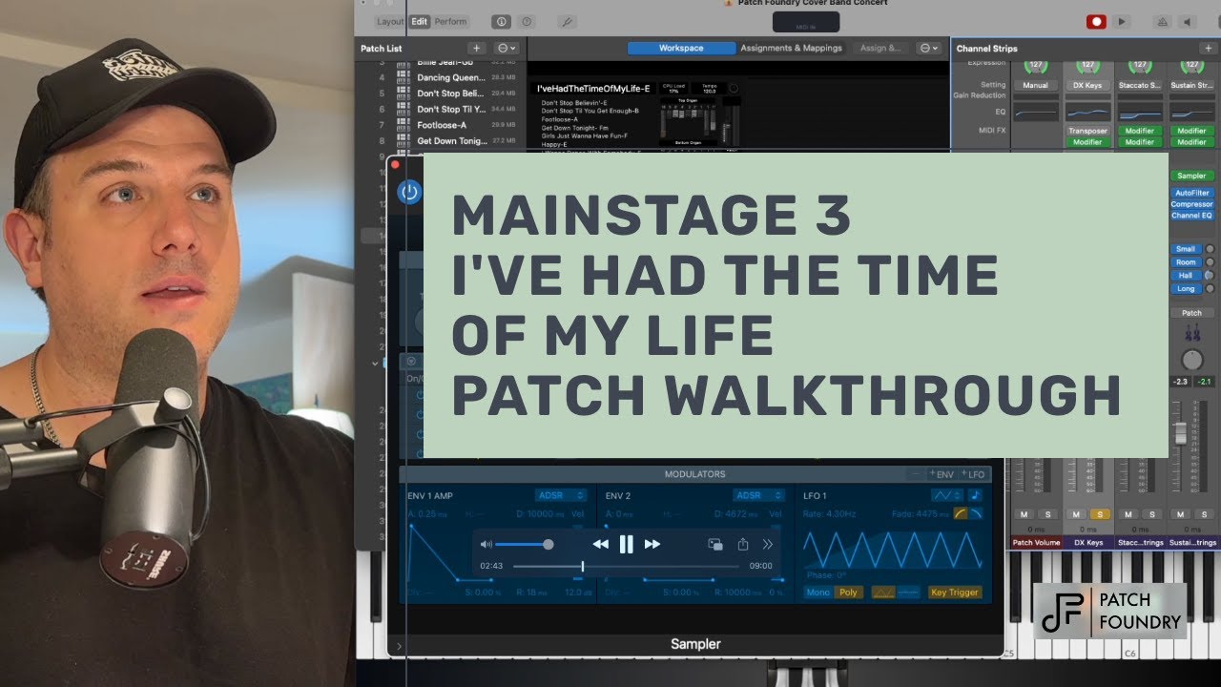Mute the DX Keys channel strip
Screen dimensions: 1221x687
click(1077, 514)
